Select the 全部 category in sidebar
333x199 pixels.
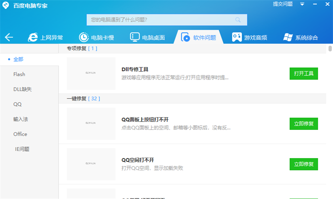pos(29,59)
